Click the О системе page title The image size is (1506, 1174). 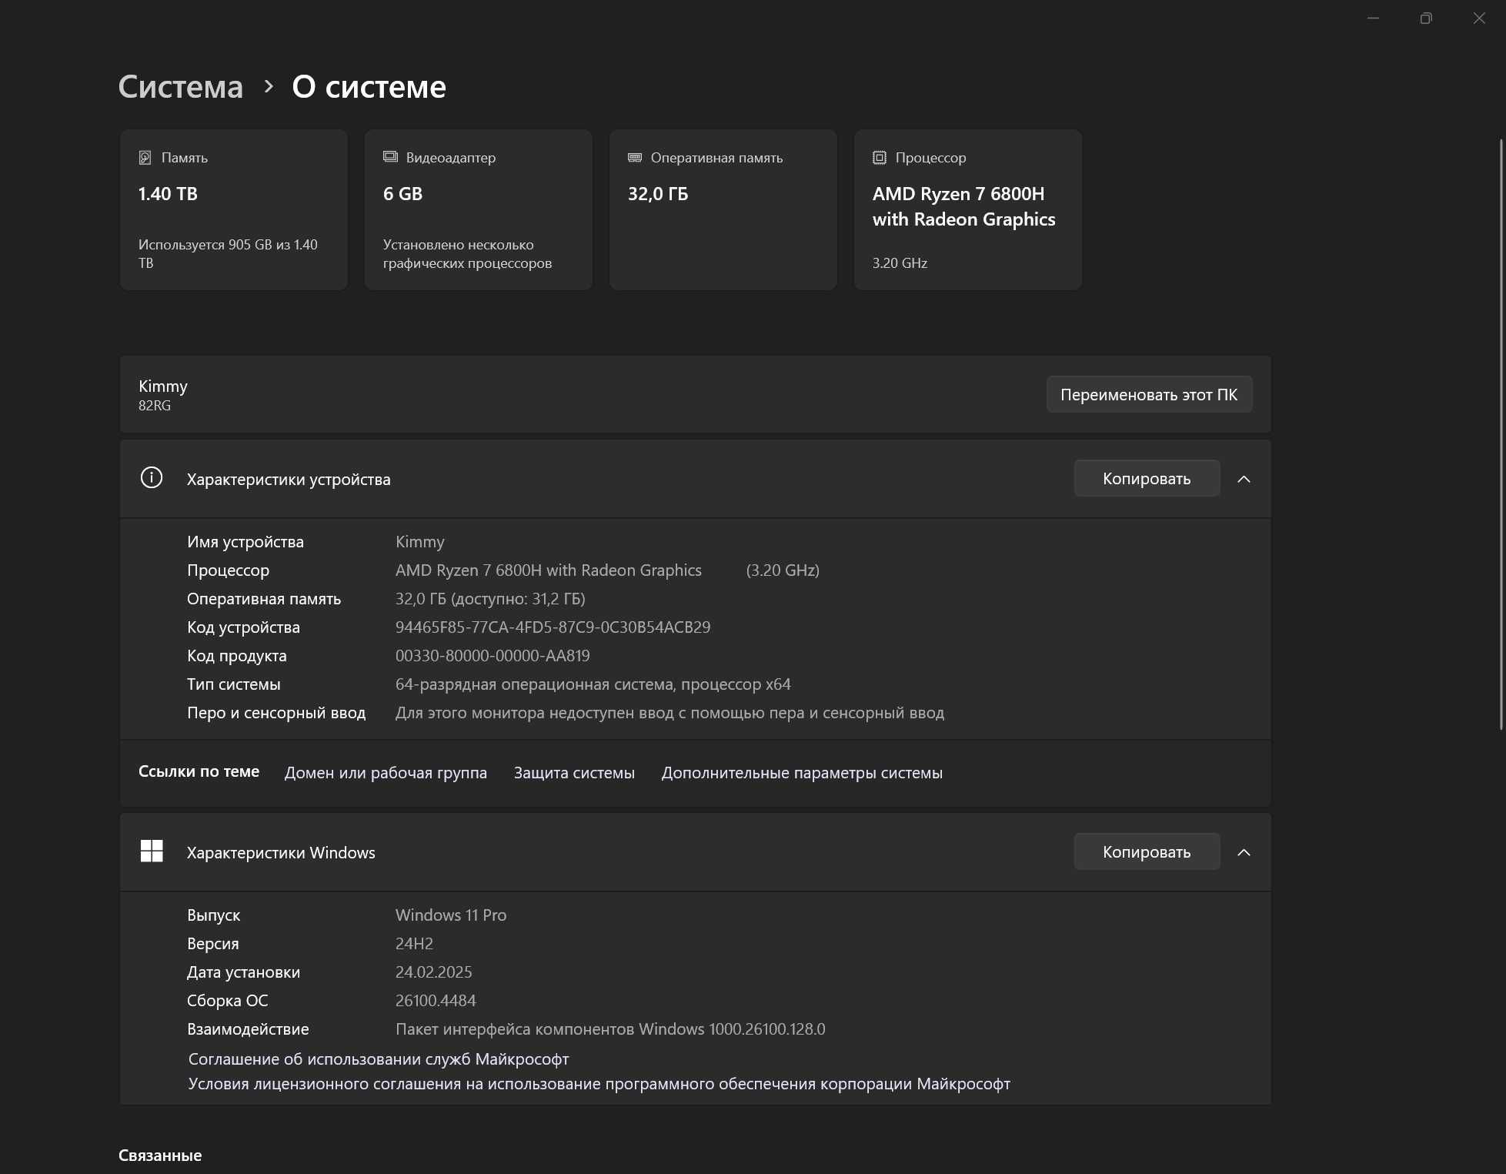click(369, 87)
